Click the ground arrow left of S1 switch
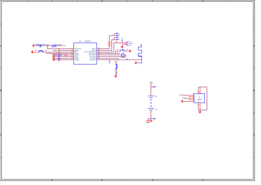Image resolution: width=261 pixels, height=185 pixels. [x=32, y=52]
